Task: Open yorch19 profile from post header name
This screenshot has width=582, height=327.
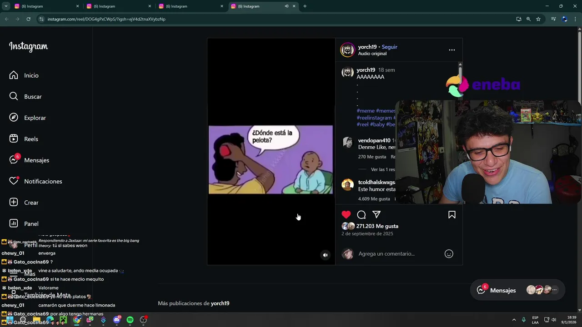Action: tap(367, 47)
